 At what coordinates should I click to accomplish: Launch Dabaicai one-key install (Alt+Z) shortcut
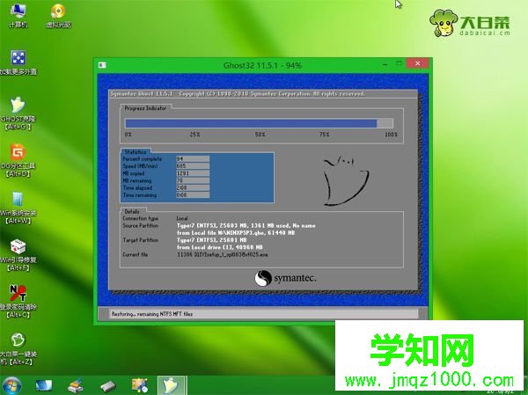pyautogui.click(x=18, y=349)
